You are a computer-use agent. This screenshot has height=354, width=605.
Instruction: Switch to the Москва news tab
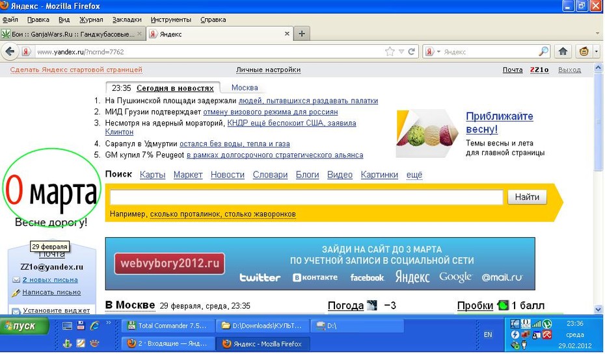(245, 88)
